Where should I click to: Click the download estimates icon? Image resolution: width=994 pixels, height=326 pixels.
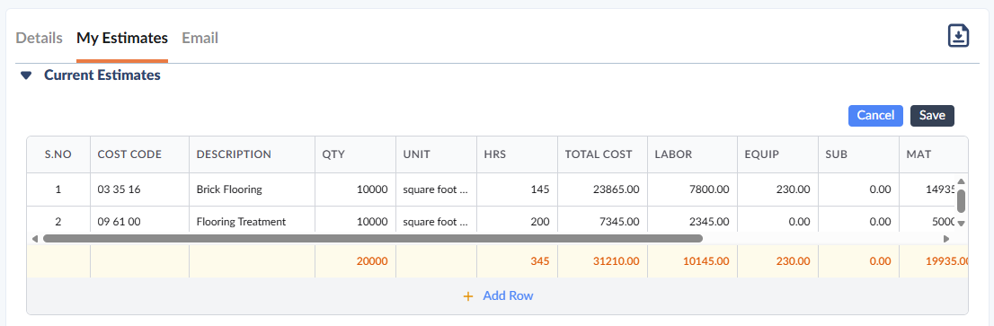[958, 35]
